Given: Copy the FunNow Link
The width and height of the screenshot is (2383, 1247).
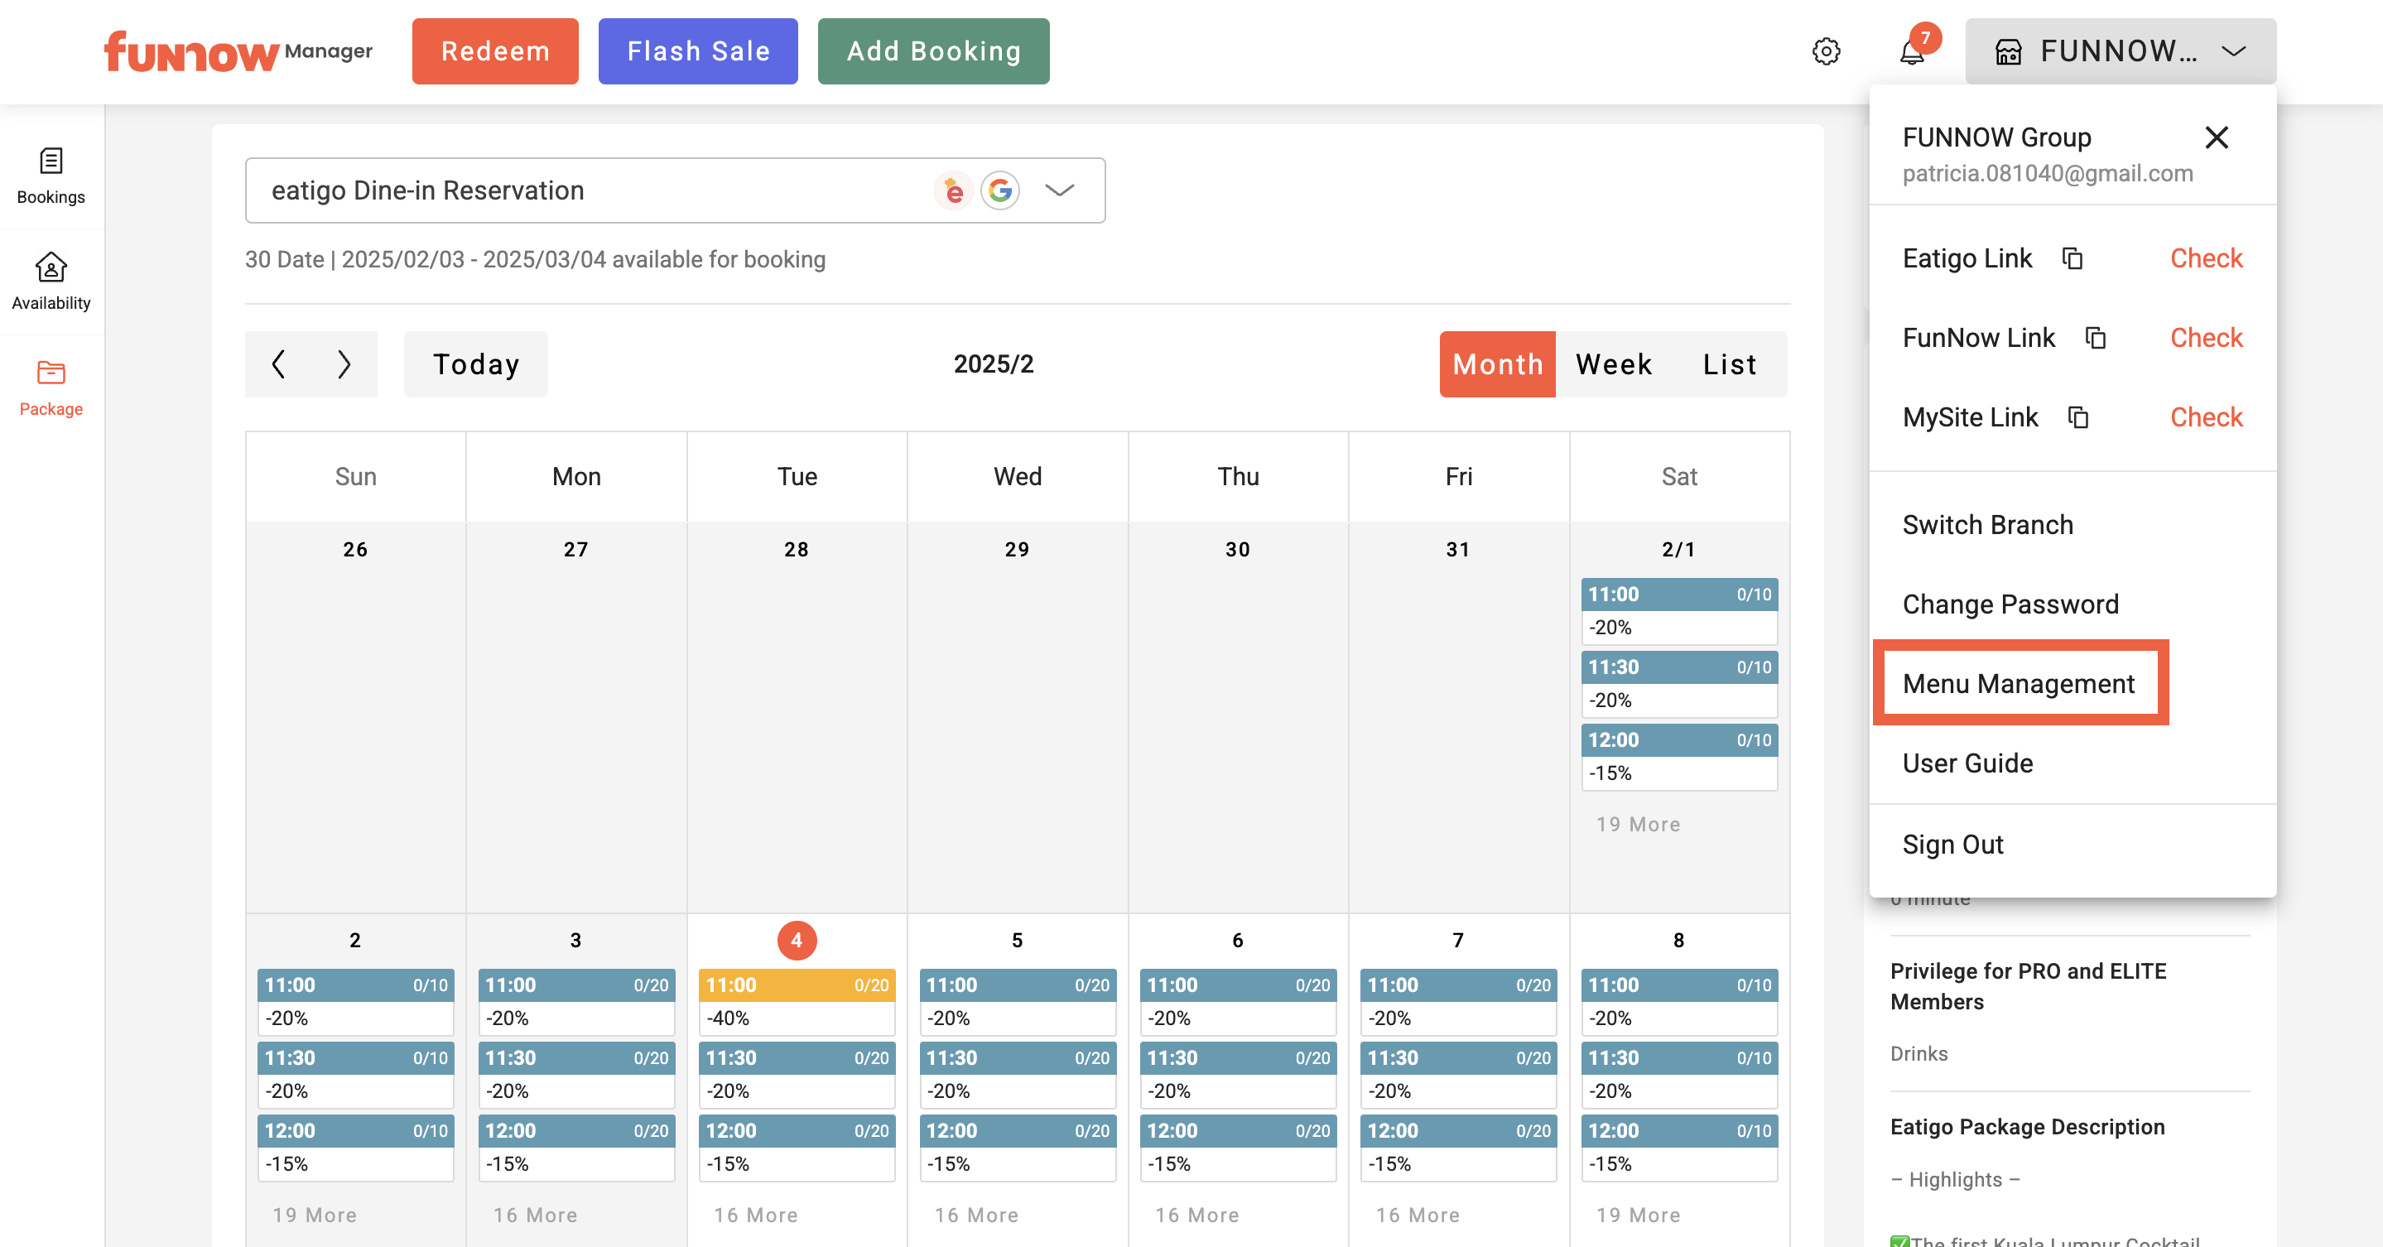Looking at the screenshot, I should click(2096, 338).
